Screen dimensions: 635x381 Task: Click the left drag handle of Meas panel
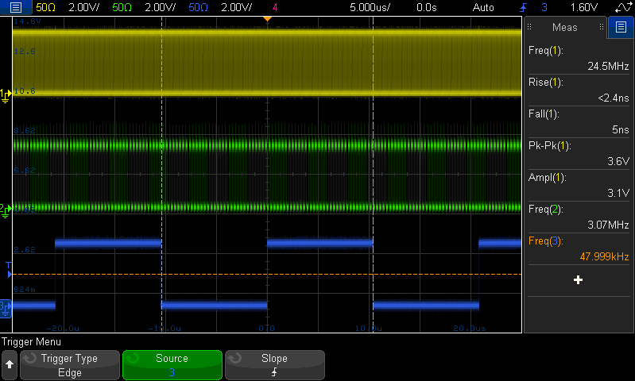tap(529, 27)
